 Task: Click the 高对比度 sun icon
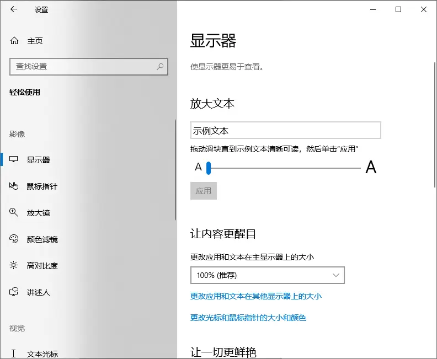point(14,266)
